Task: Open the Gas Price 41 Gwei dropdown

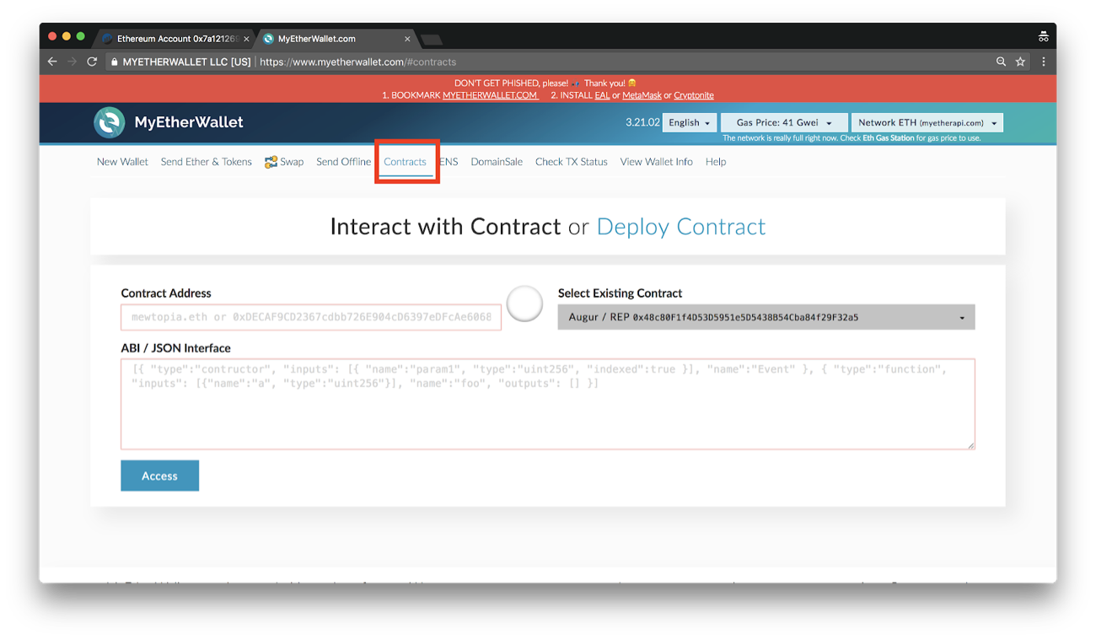Action: point(784,122)
